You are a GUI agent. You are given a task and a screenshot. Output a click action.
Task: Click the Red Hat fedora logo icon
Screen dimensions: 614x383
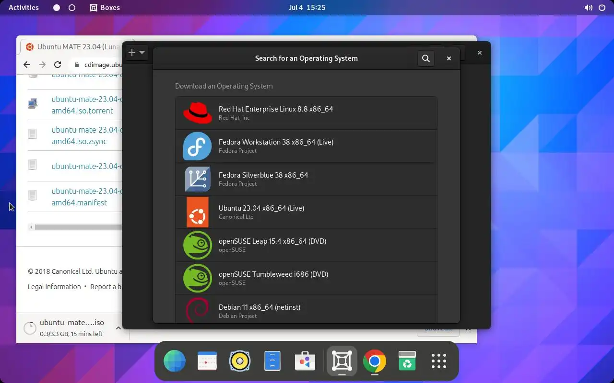point(198,113)
